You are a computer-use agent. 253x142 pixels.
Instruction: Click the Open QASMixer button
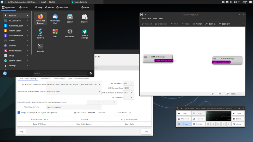(x=39, y=124)
